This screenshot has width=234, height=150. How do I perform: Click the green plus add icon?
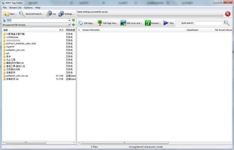pyautogui.click(x=73, y=25)
